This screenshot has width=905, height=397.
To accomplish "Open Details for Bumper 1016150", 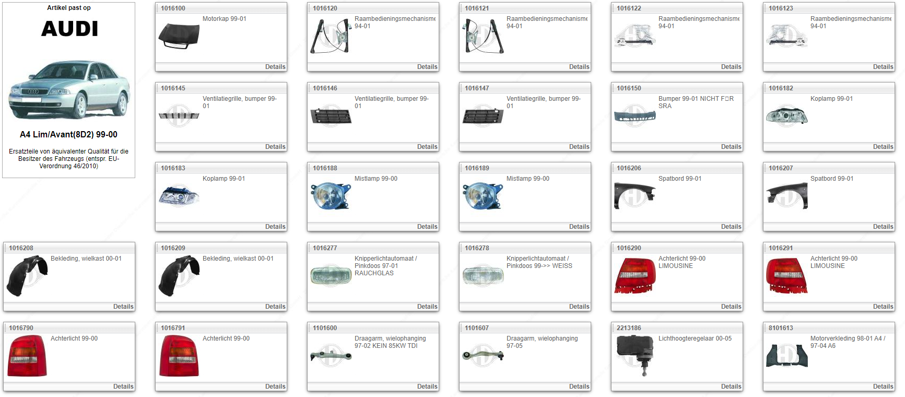I will (731, 147).
